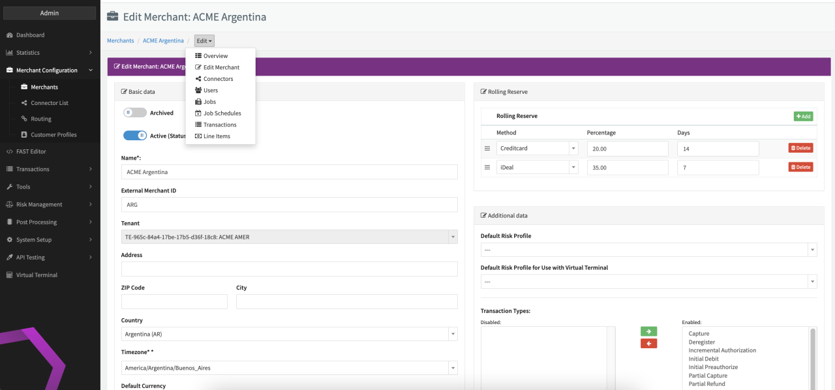Image resolution: width=835 pixels, height=390 pixels.
Task: Click the FAST Editor code icon
Action: pyautogui.click(x=10, y=151)
